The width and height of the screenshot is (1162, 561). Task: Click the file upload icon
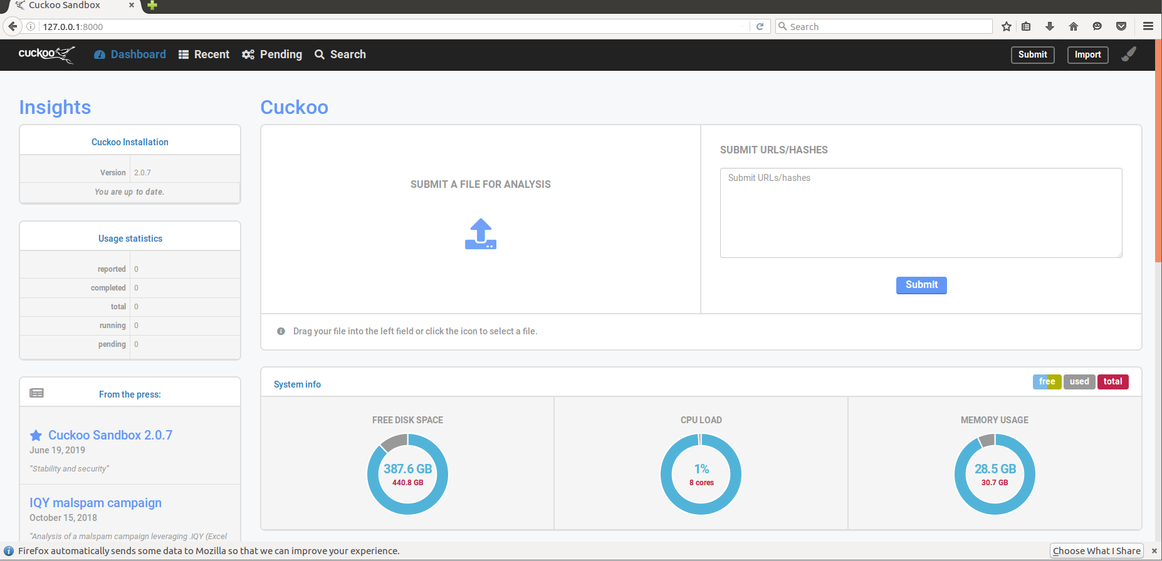pyautogui.click(x=481, y=234)
